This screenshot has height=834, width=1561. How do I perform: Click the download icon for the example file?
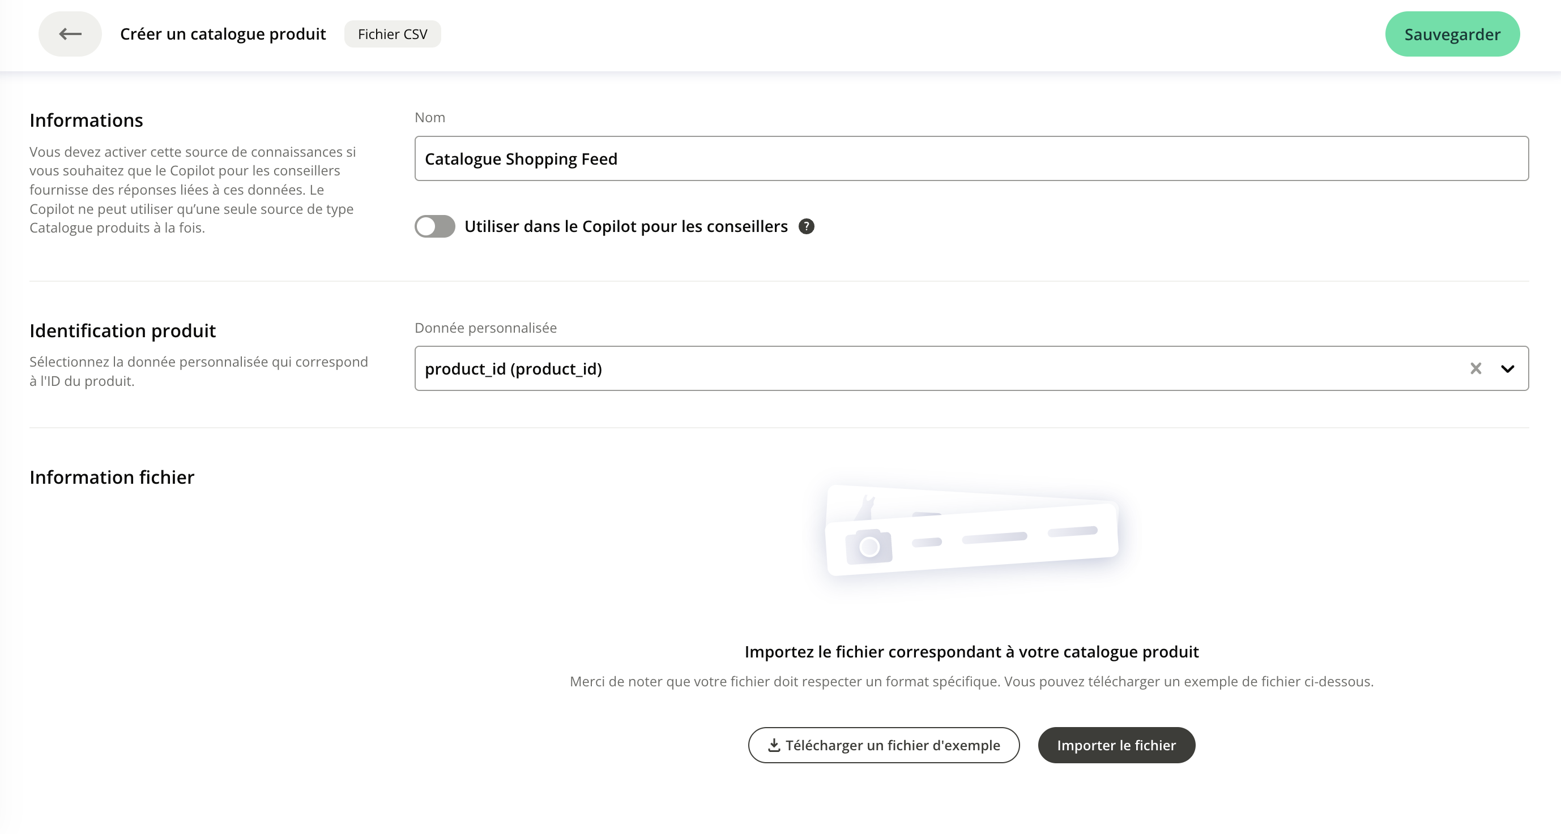click(x=774, y=745)
